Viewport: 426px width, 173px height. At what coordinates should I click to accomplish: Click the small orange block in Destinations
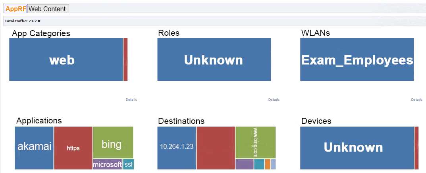[268, 164]
